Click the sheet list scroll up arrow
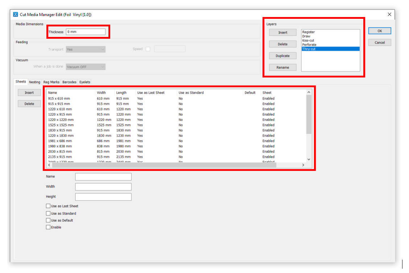Image resolution: width=409 pixels, height=273 pixels. (309, 92)
